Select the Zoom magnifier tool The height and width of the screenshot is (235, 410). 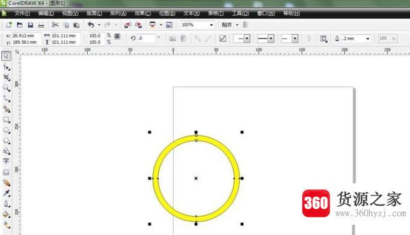click(x=6, y=88)
